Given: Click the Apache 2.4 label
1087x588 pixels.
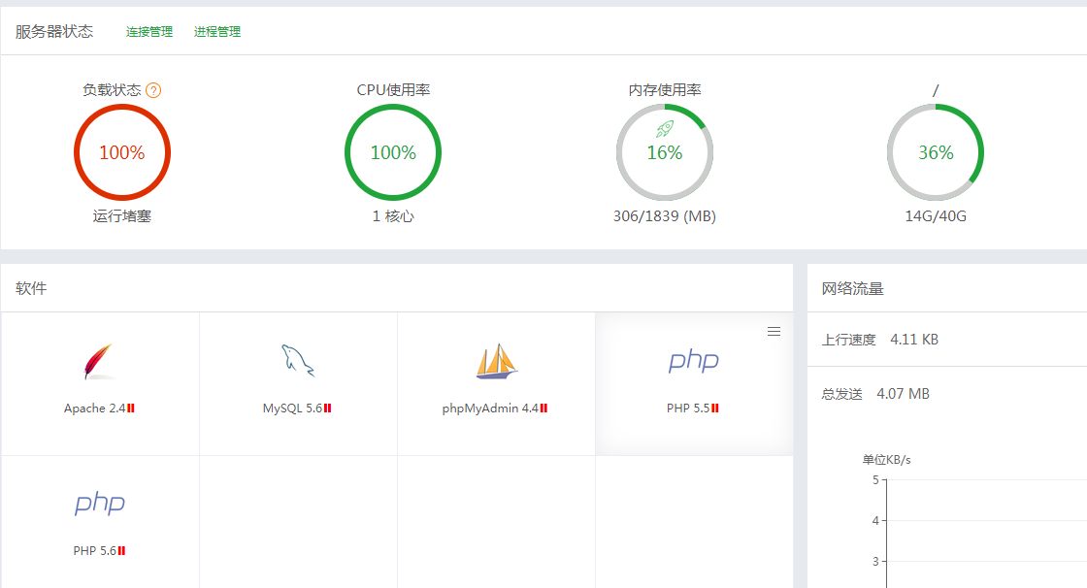Looking at the screenshot, I should 95,408.
